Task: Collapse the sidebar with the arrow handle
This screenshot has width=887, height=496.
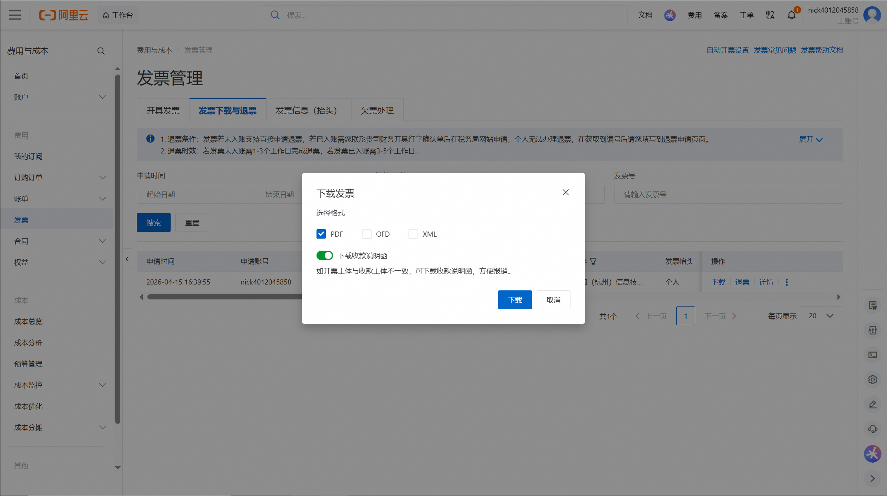Action: (127, 259)
